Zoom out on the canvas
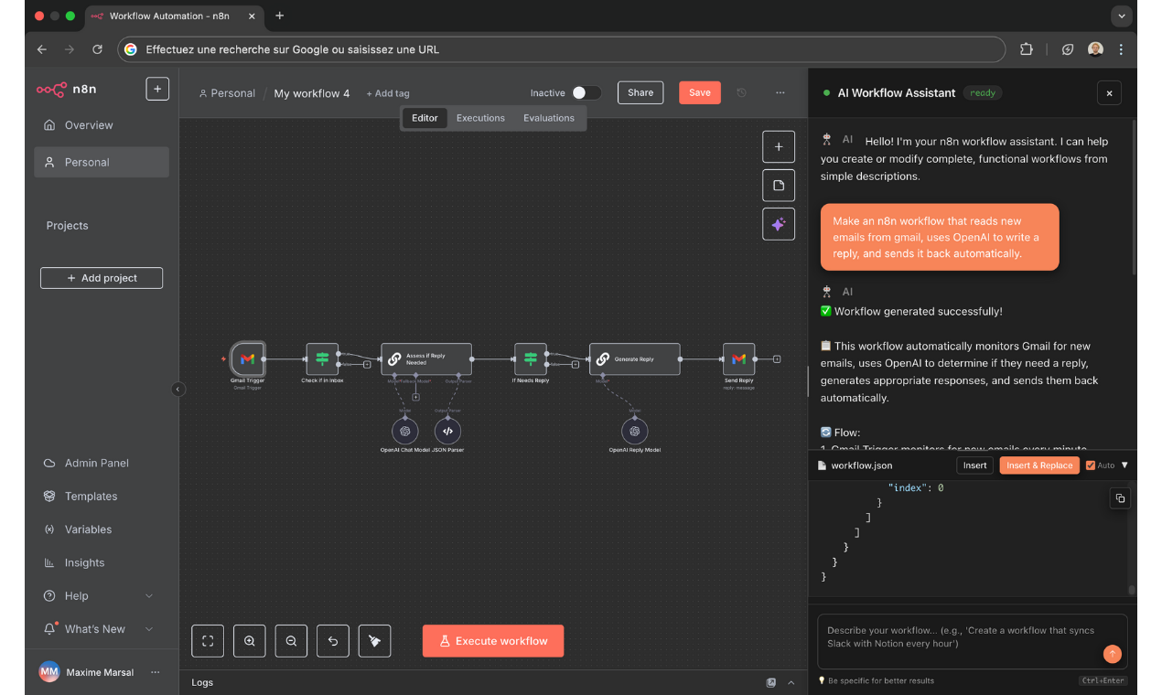The image size is (1162, 695). click(291, 641)
